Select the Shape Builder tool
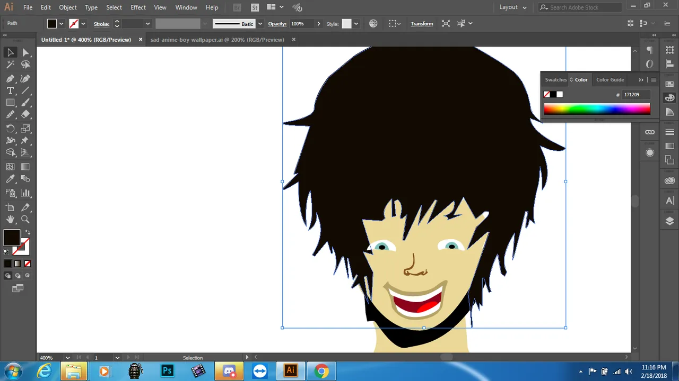The width and height of the screenshot is (679, 381). point(10,152)
